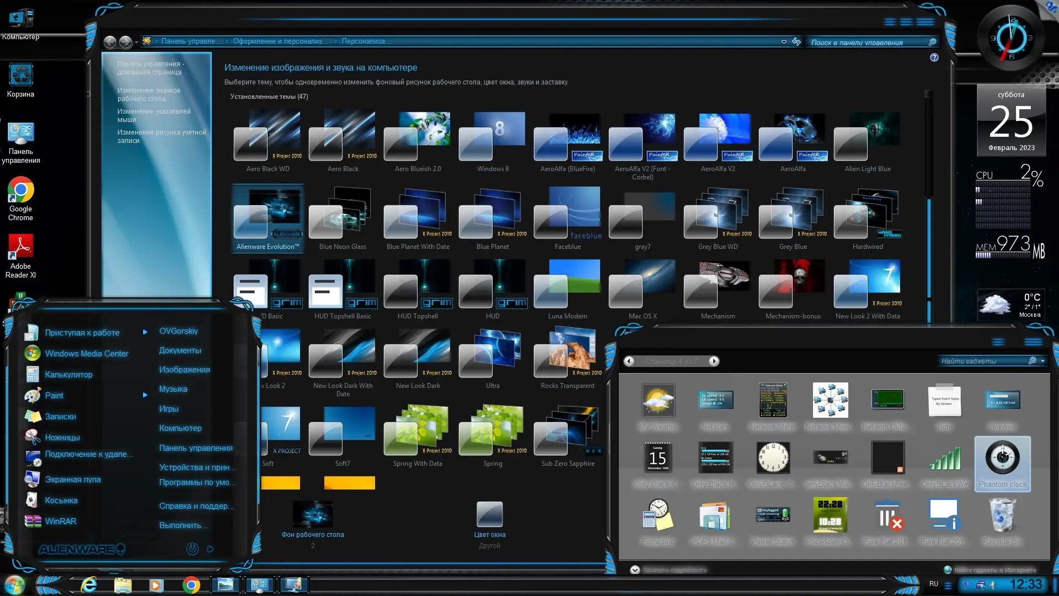Open Internet Explorer from the taskbar
The image size is (1059, 596).
tap(89, 584)
